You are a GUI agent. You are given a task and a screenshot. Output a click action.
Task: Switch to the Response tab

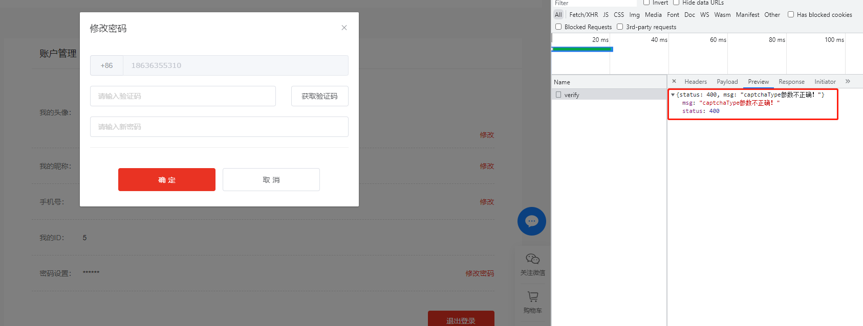click(791, 82)
